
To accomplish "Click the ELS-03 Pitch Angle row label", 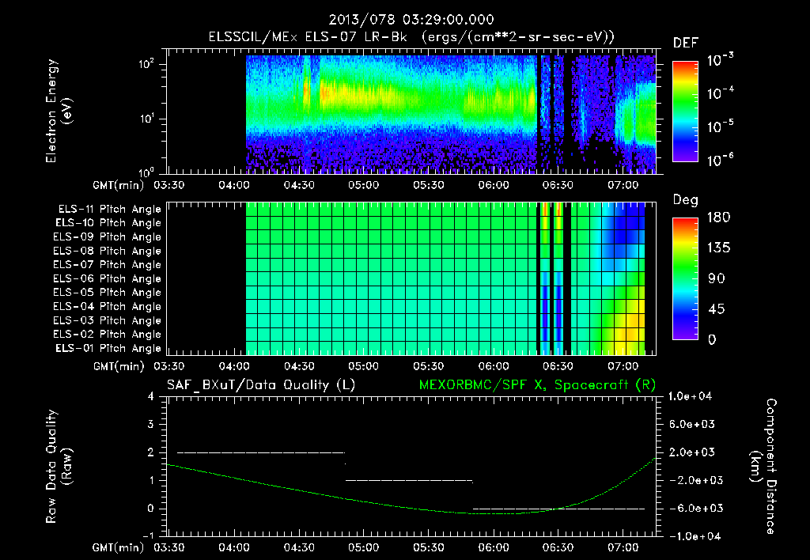I will coord(107,321).
